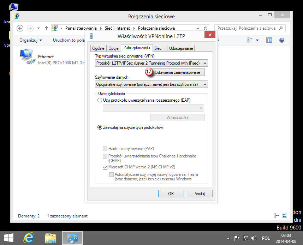Click the greyed Właściwości button

[x=177, y=118]
